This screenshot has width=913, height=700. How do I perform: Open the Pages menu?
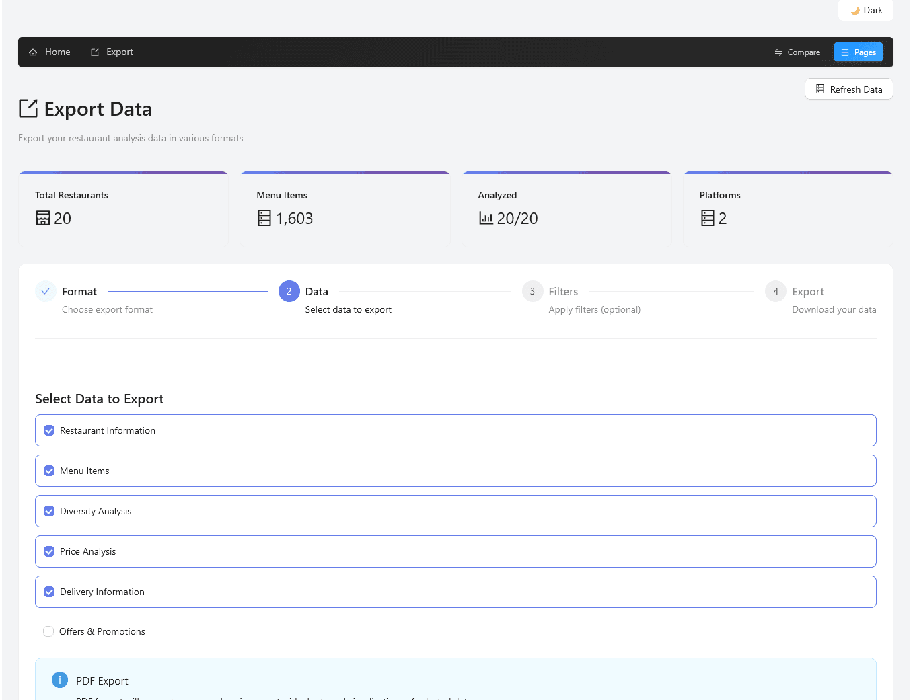coord(858,52)
